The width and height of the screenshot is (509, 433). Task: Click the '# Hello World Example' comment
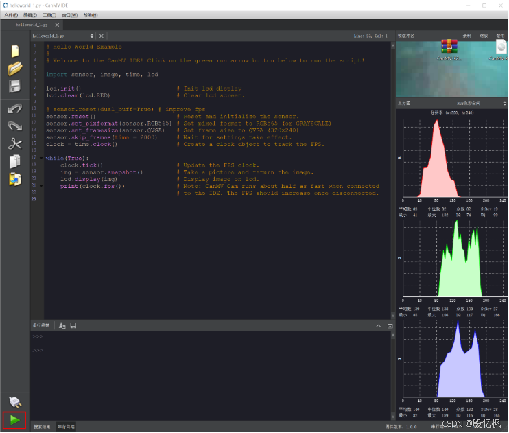[x=84, y=47]
